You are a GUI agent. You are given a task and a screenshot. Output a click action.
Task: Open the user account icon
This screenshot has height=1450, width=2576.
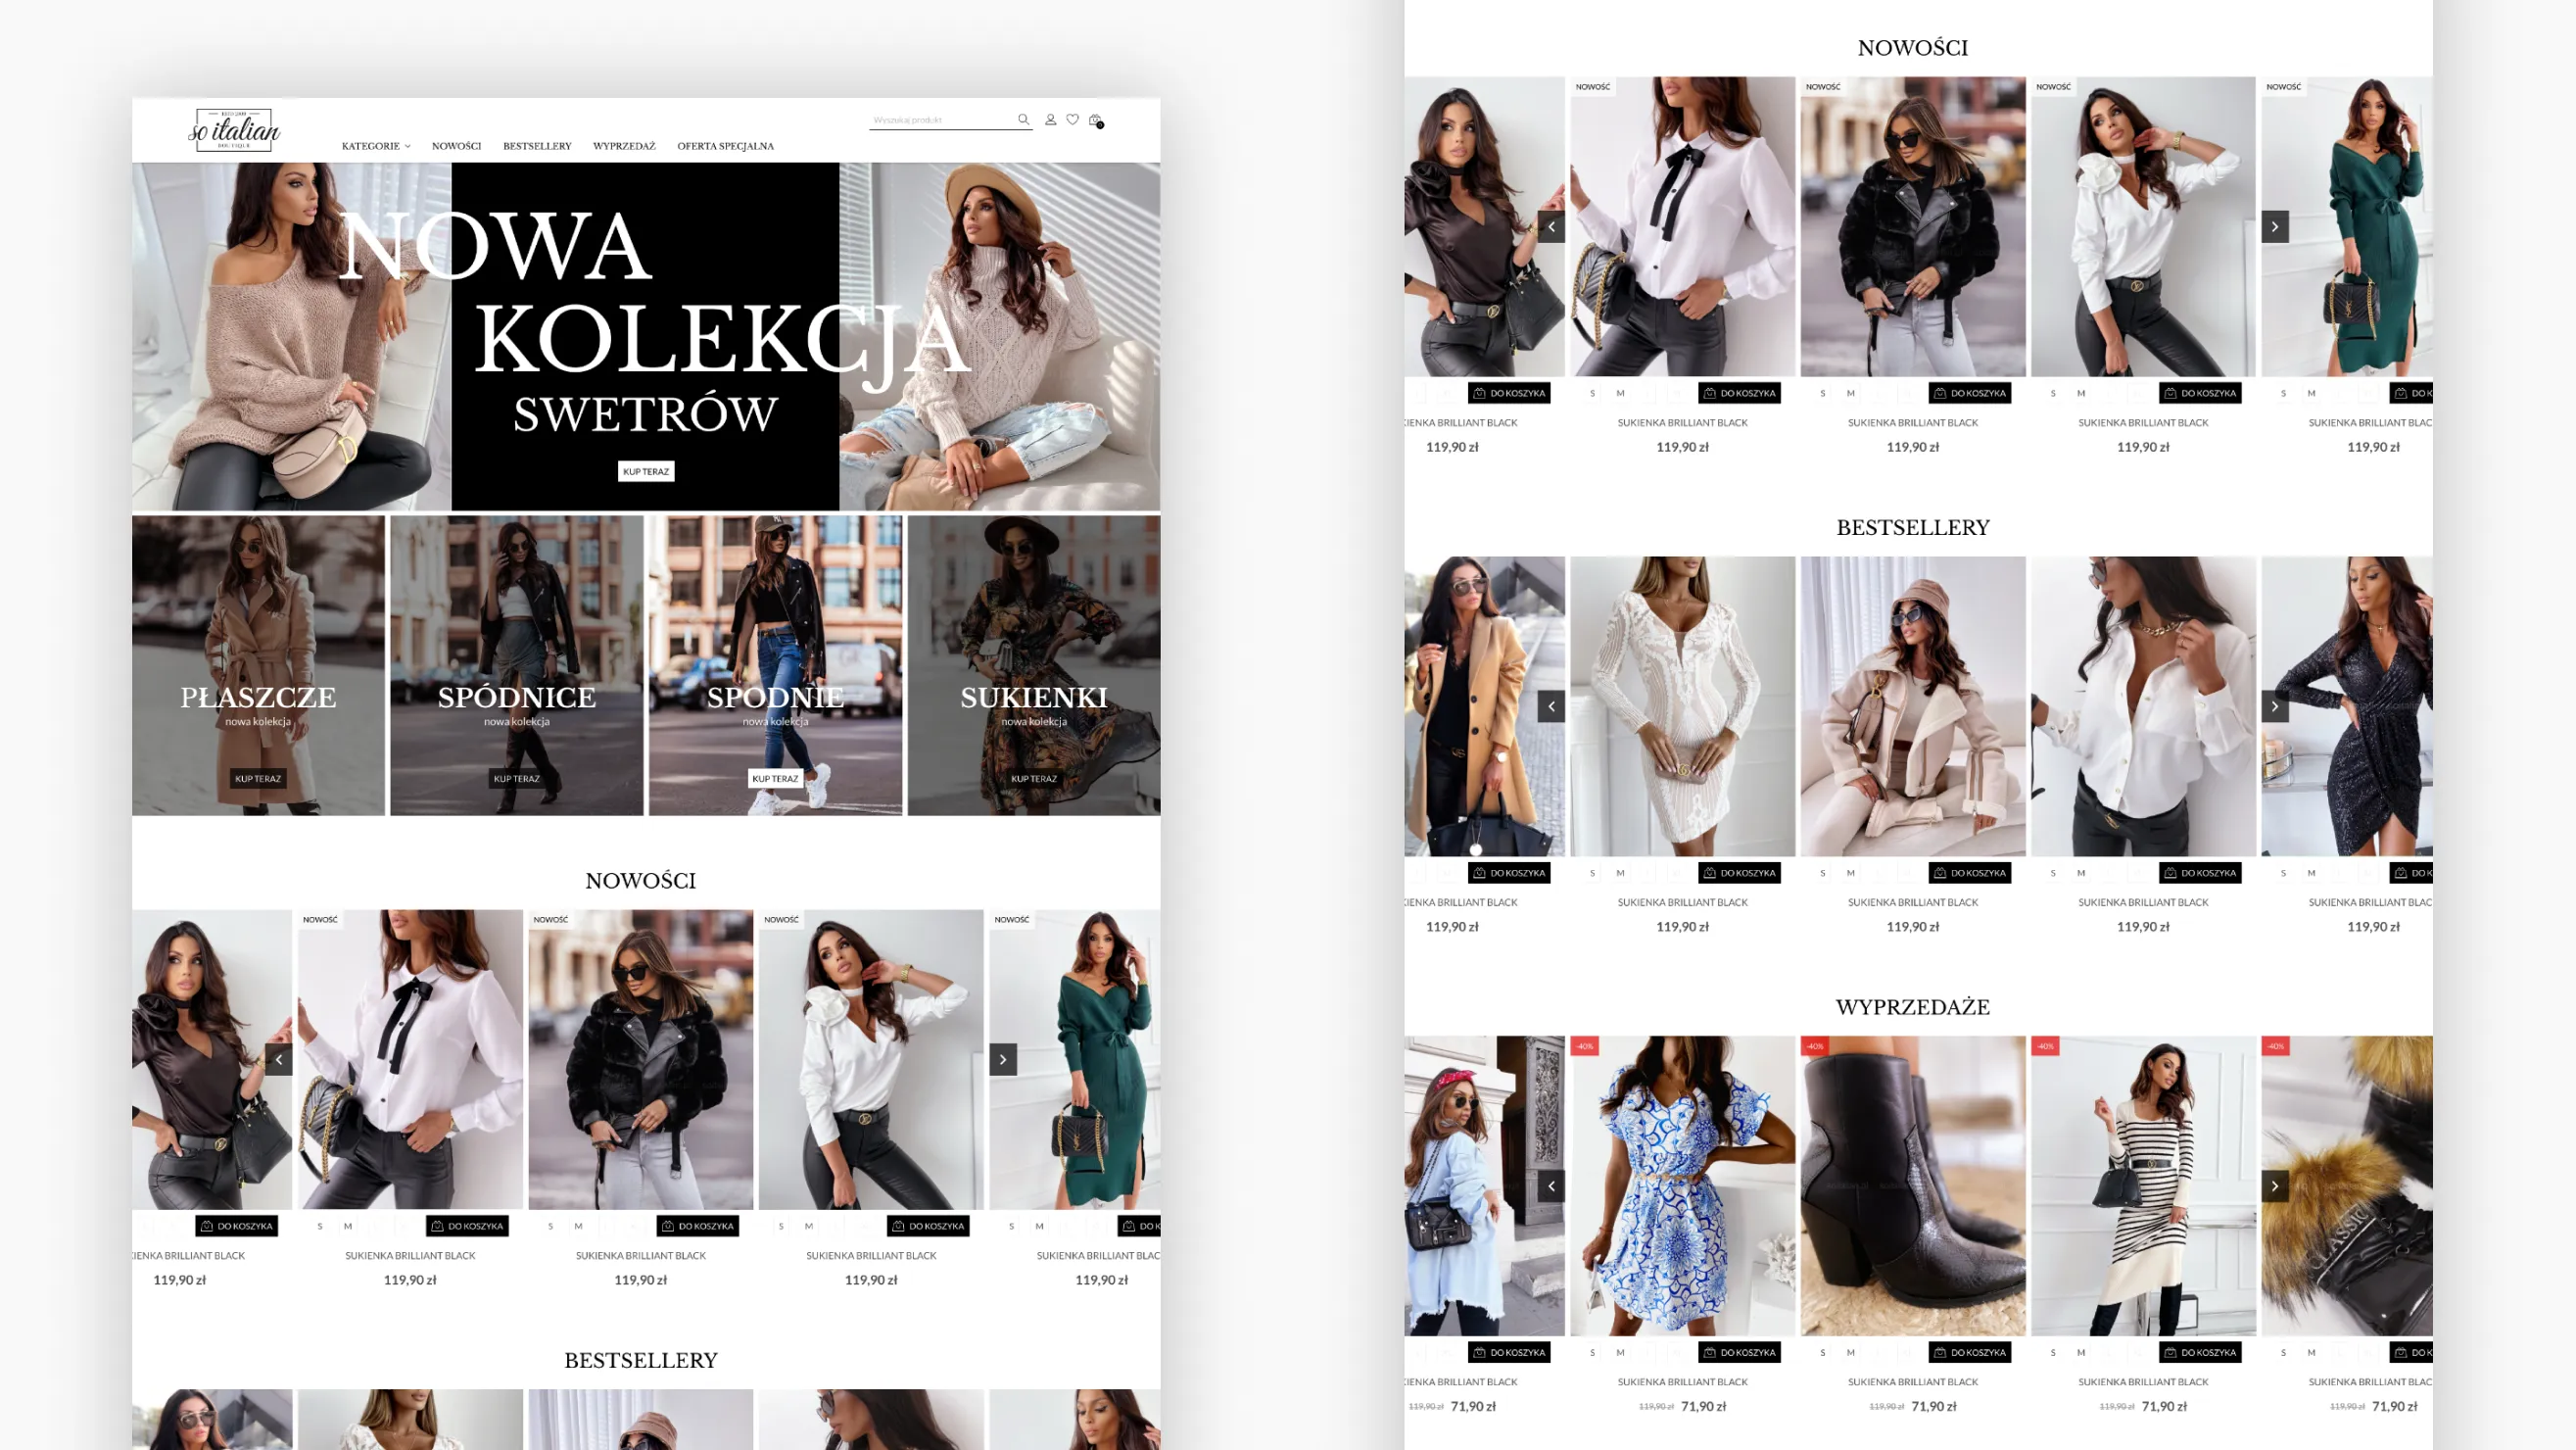1050,119
